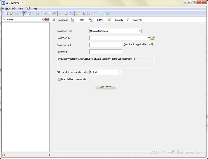Pin the Database side panel
208x159 pixels.
44,19
